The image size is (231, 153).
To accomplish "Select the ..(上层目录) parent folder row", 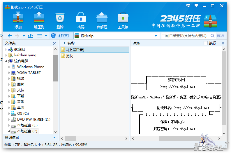I will point(94,50).
